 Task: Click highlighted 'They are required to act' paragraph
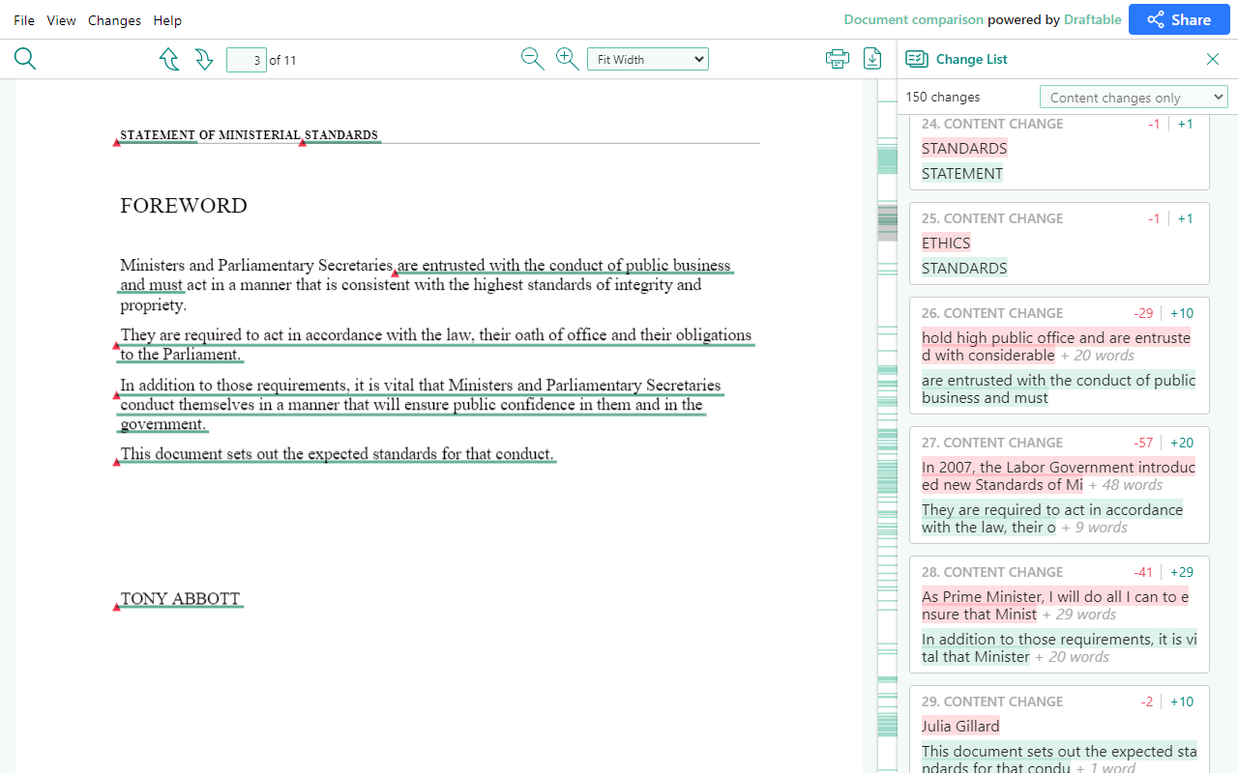tap(435, 345)
